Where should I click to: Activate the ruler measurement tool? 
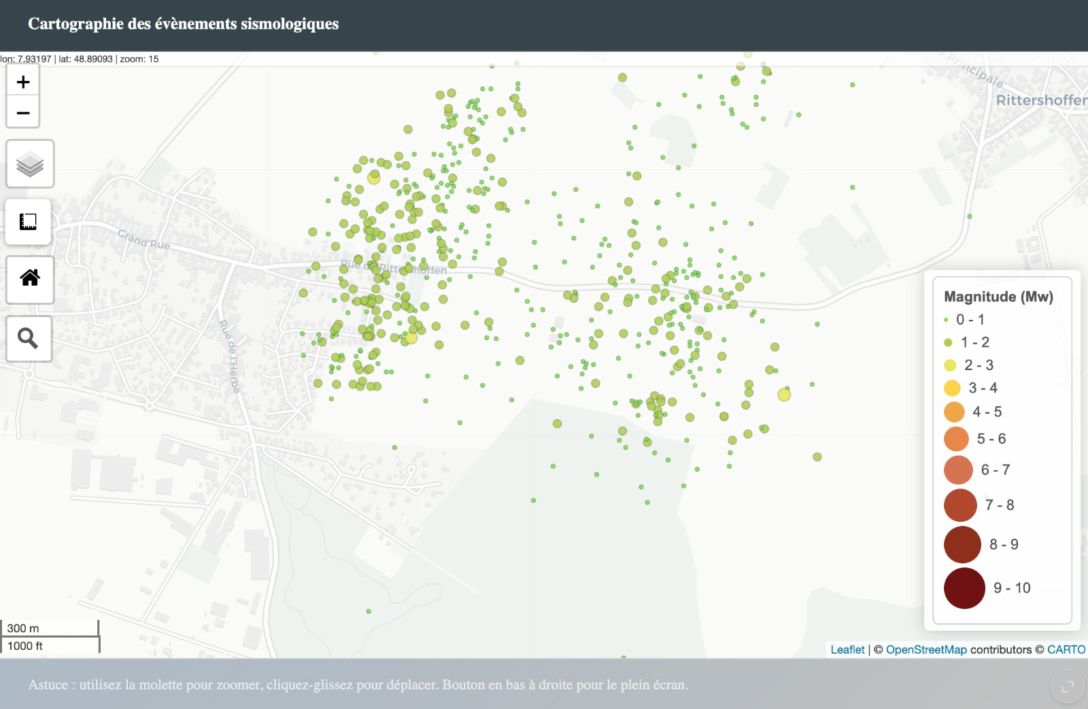29,222
